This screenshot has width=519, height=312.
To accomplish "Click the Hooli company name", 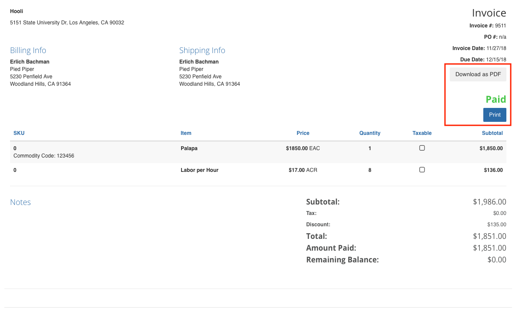I will click(17, 11).
